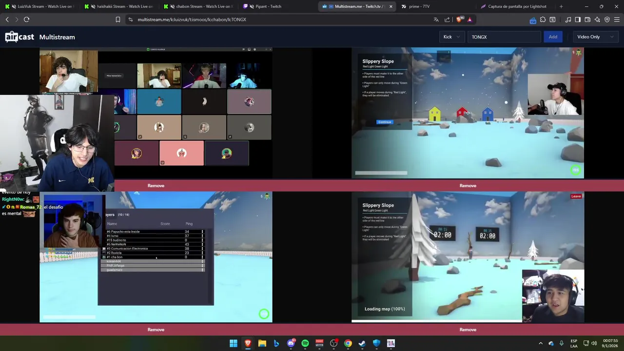This screenshot has width=624, height=351.
Task: Go forward in browser history
Action: (17, 19)
